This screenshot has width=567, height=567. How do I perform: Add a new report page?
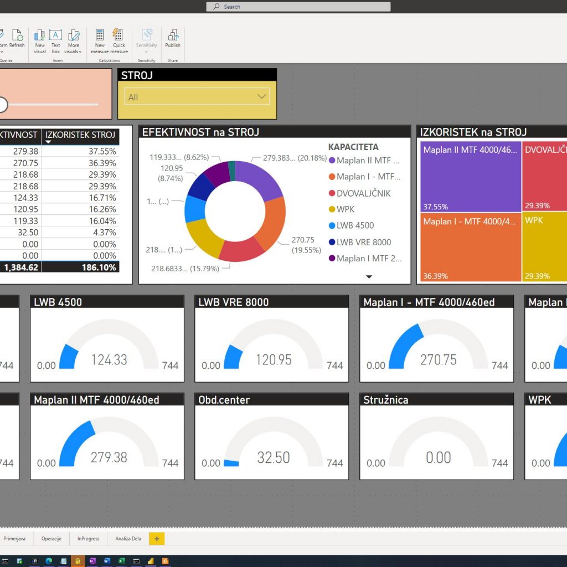click(157, 538)
